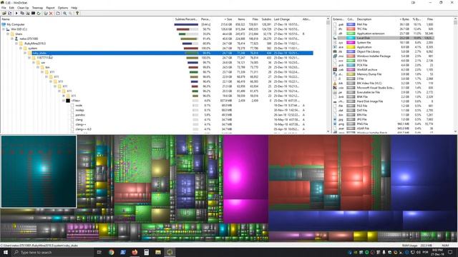The height and width of the screenshot is (257, 458).
Task: Click the .cab WinRAR archive file icon
Action: click(x=335, y=70)
